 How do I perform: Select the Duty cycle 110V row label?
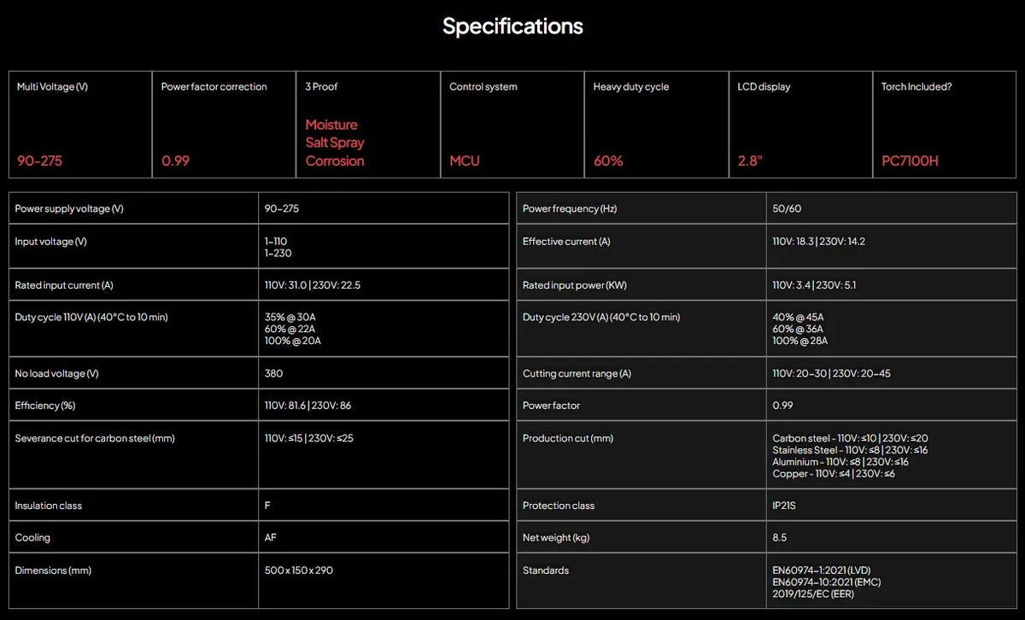pyautogui.click(x=91, y=317)
